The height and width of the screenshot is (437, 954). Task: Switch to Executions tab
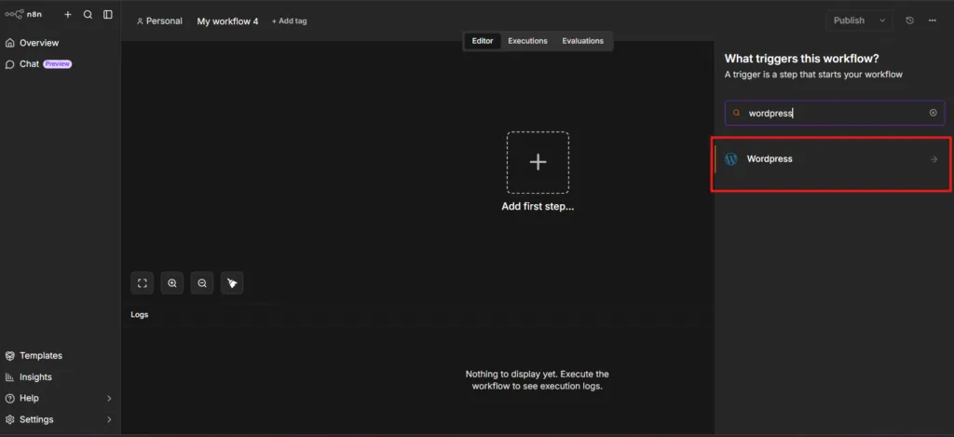[x=527, y=41]
